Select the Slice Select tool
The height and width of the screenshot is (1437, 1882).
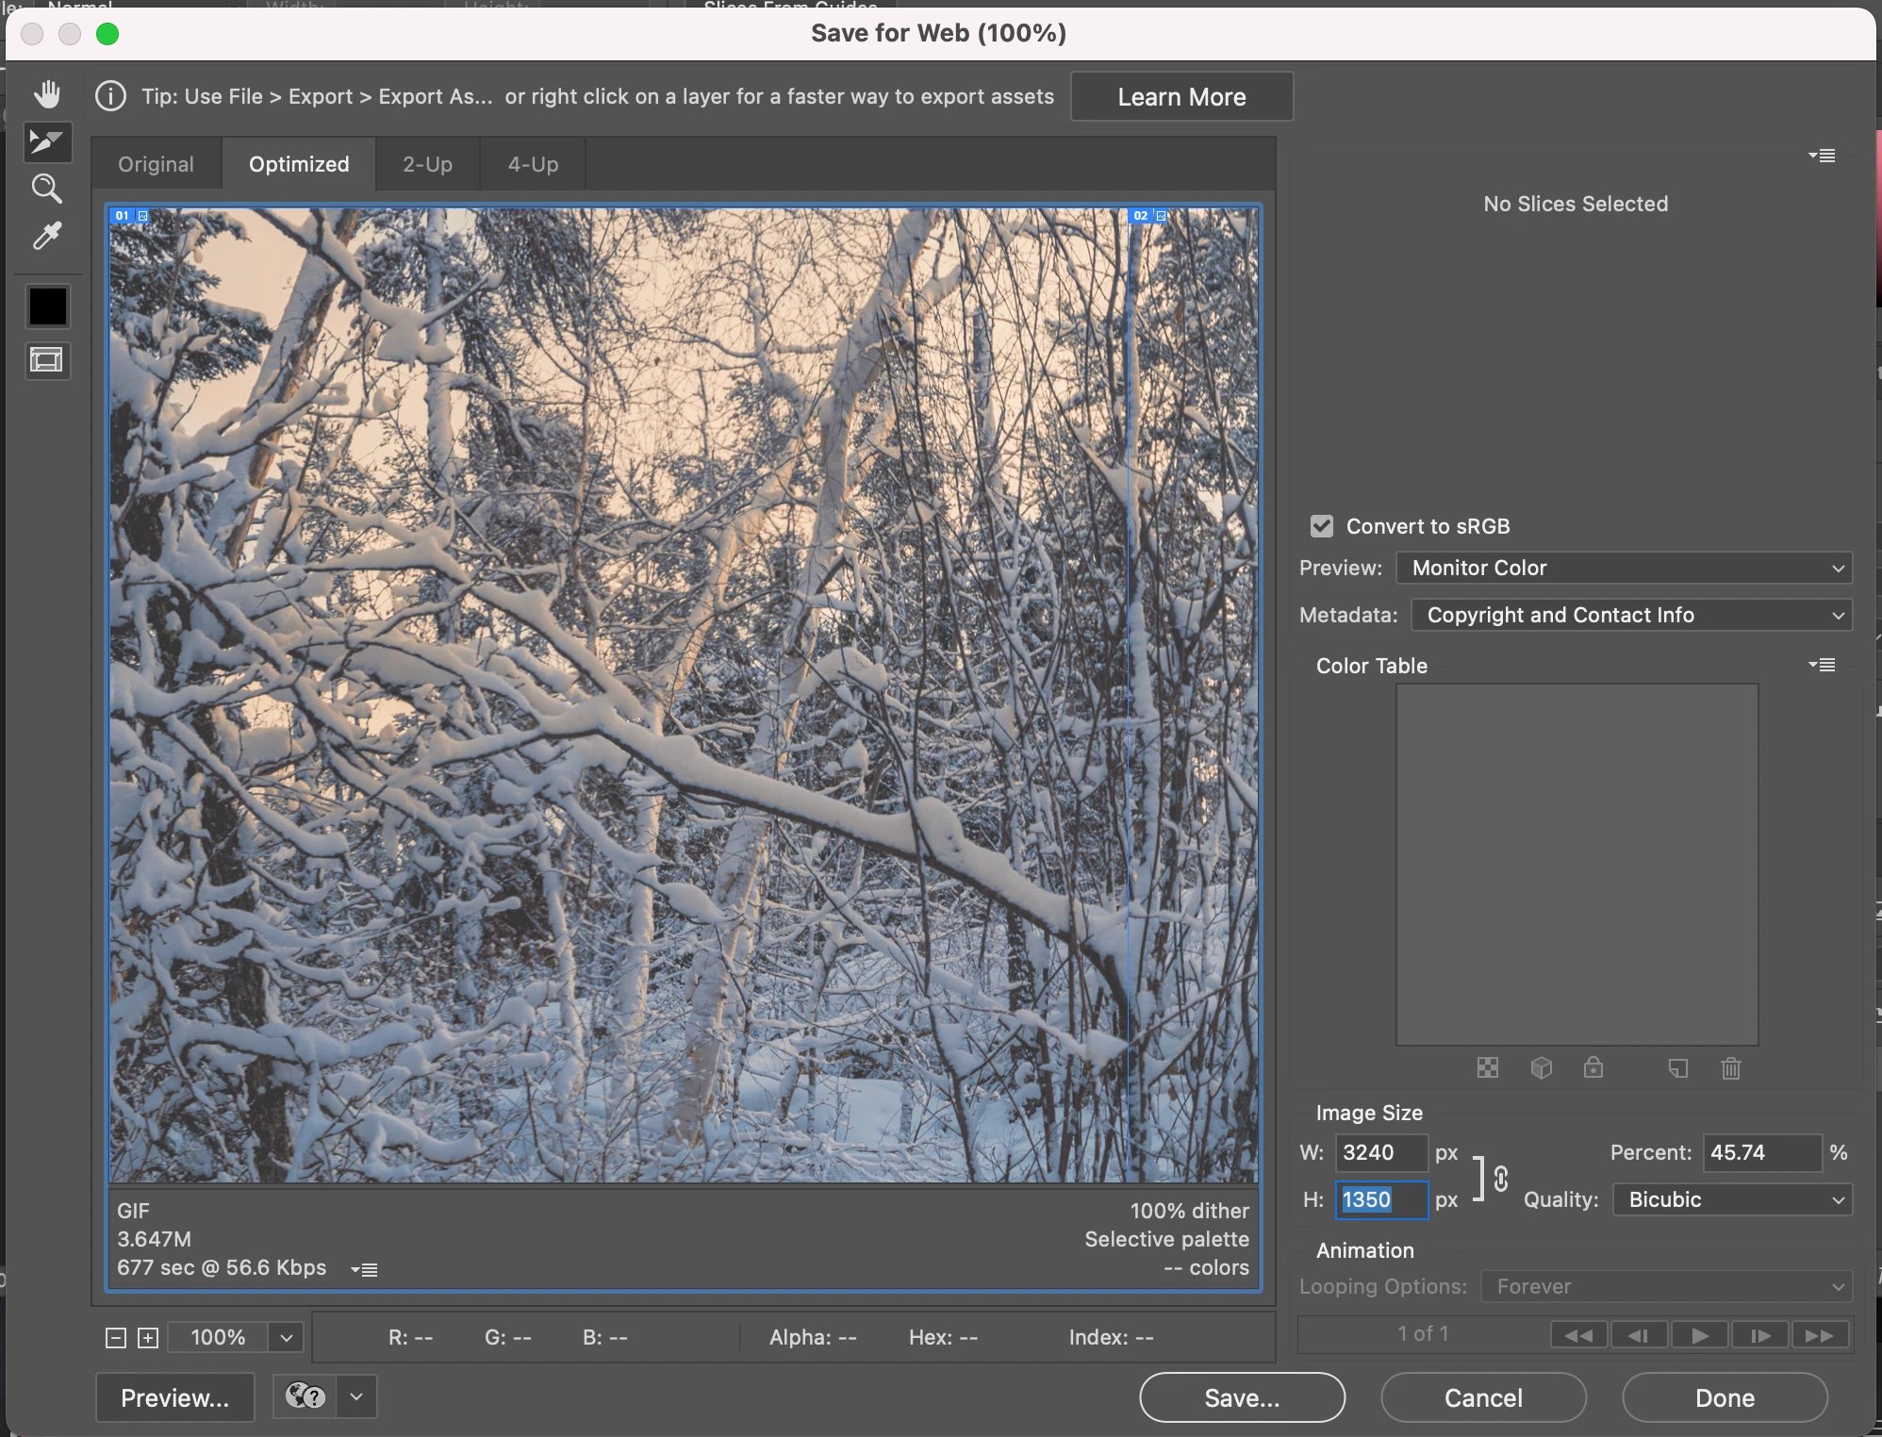click(47, 141)
